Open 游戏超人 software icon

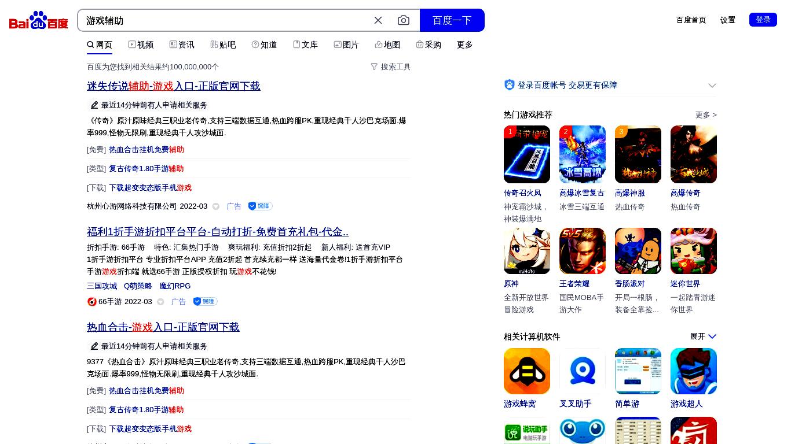[694, 371]
